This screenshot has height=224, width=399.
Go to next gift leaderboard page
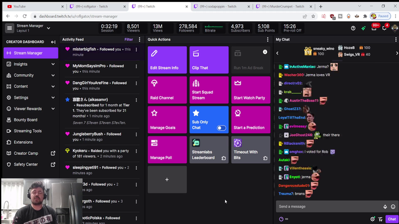pos(397,53)
